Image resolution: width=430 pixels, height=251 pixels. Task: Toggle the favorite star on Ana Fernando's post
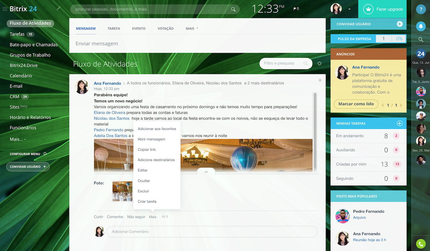(x=320, y=80)
